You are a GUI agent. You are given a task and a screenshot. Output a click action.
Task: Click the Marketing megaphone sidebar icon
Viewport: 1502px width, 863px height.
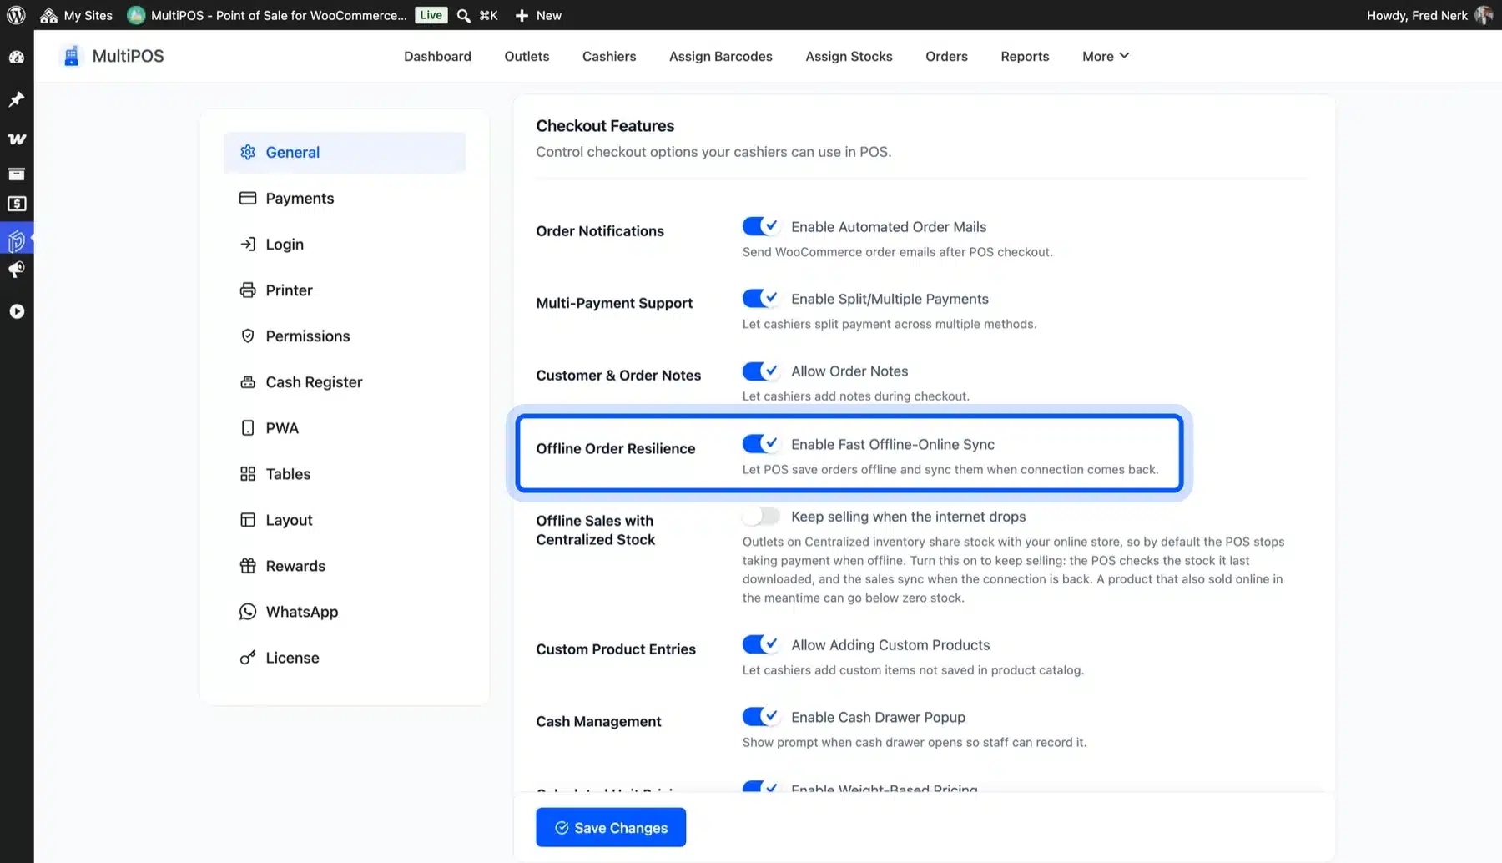coord(17,270)
